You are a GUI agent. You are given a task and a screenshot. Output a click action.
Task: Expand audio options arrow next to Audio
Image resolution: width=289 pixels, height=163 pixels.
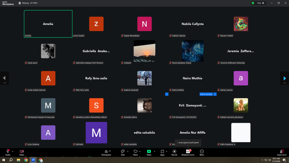coord(13,151)
